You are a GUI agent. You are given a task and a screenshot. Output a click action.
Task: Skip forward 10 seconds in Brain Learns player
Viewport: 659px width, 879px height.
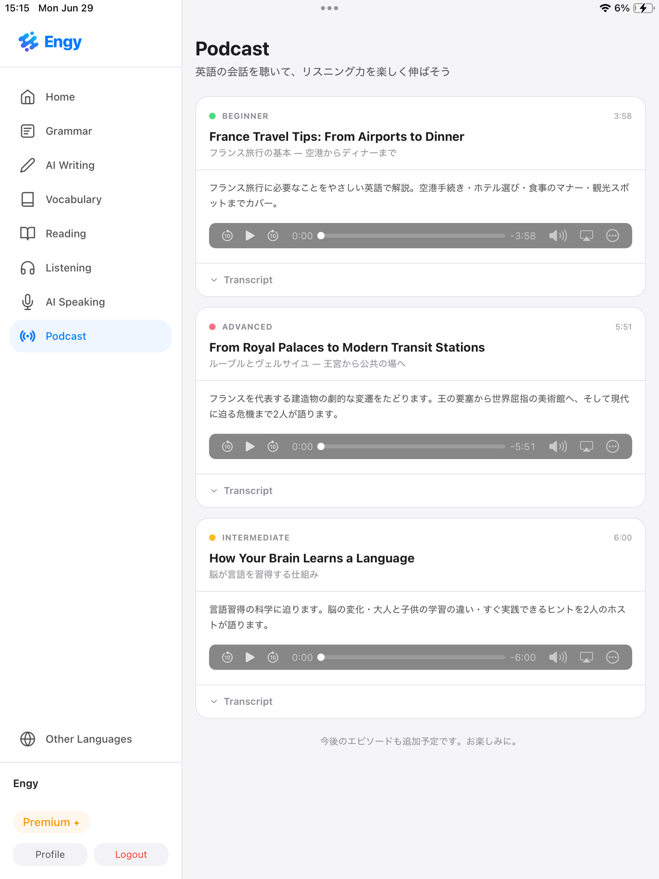click(x=273, y=657)
